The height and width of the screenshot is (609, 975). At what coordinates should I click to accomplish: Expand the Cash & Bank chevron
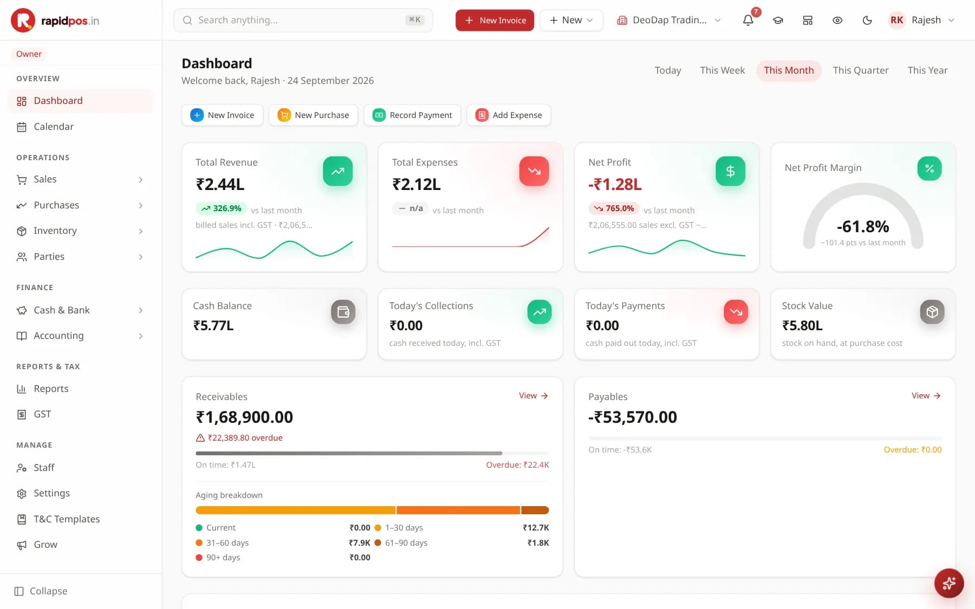(141, 311)
